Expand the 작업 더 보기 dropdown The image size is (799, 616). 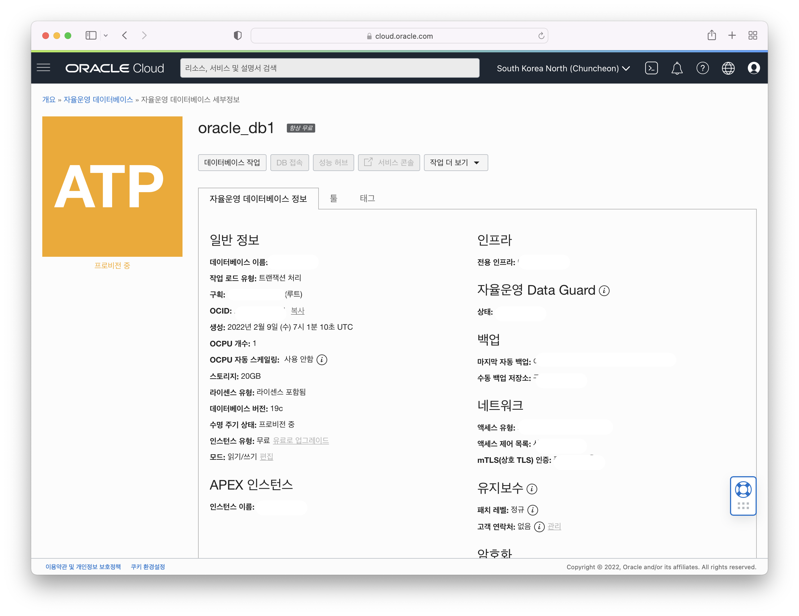455,163
